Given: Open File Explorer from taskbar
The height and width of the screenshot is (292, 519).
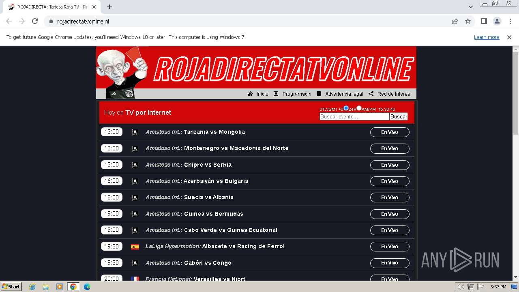Looking at the screenshot, I should pos(46,287).
